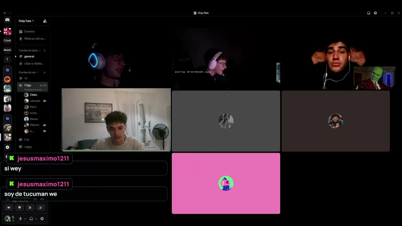Open Mejoras del servidor entry
Image resolution: width=402 pixels, height=226 pixels.
point(33,39)
